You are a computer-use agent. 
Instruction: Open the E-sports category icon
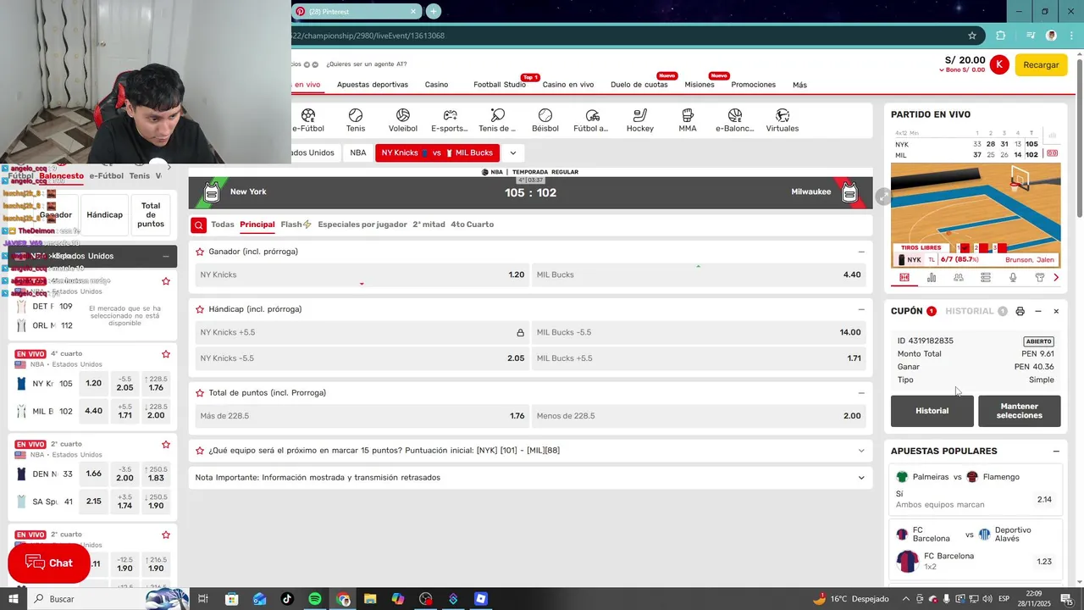(450, 120)
